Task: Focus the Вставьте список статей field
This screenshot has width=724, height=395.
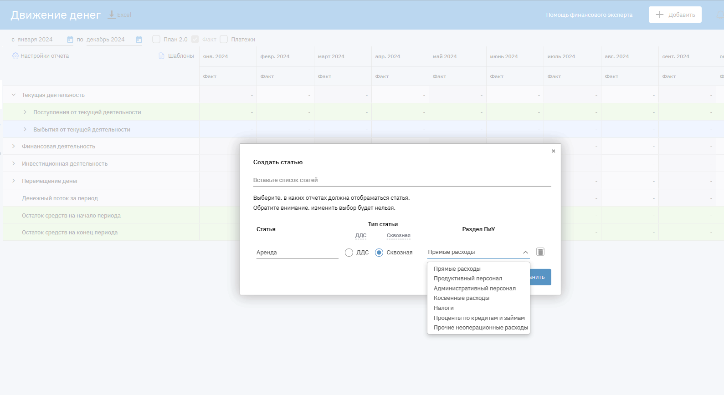Action: (402, 180)
